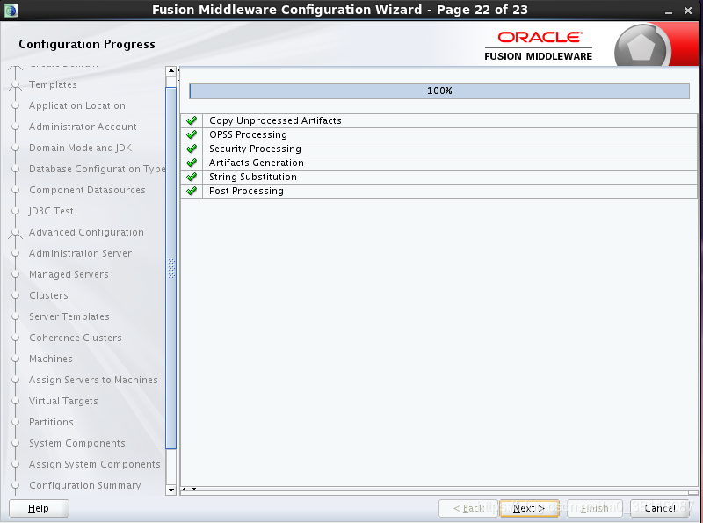This screenshot has height=523, width=703.
Task: Click the JDBC Test step circle marker
Action: (x=16, y=211)
